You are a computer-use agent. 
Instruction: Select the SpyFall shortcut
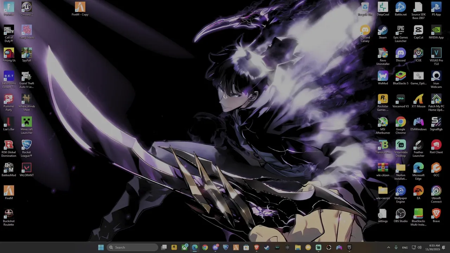[x=27, y=55]
